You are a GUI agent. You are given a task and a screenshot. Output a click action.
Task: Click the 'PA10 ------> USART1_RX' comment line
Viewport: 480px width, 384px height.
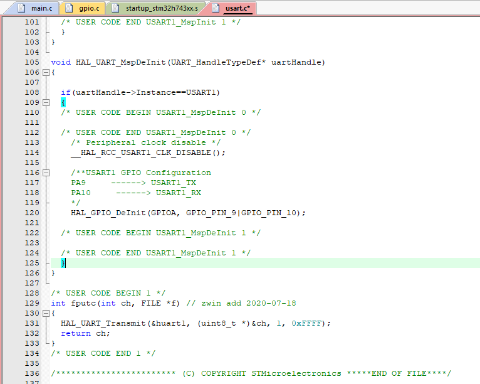[136, 193]
